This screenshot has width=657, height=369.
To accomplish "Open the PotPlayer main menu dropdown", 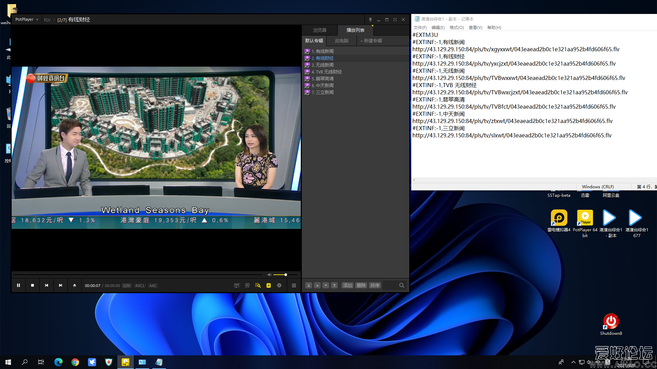I will pos(27,19).
